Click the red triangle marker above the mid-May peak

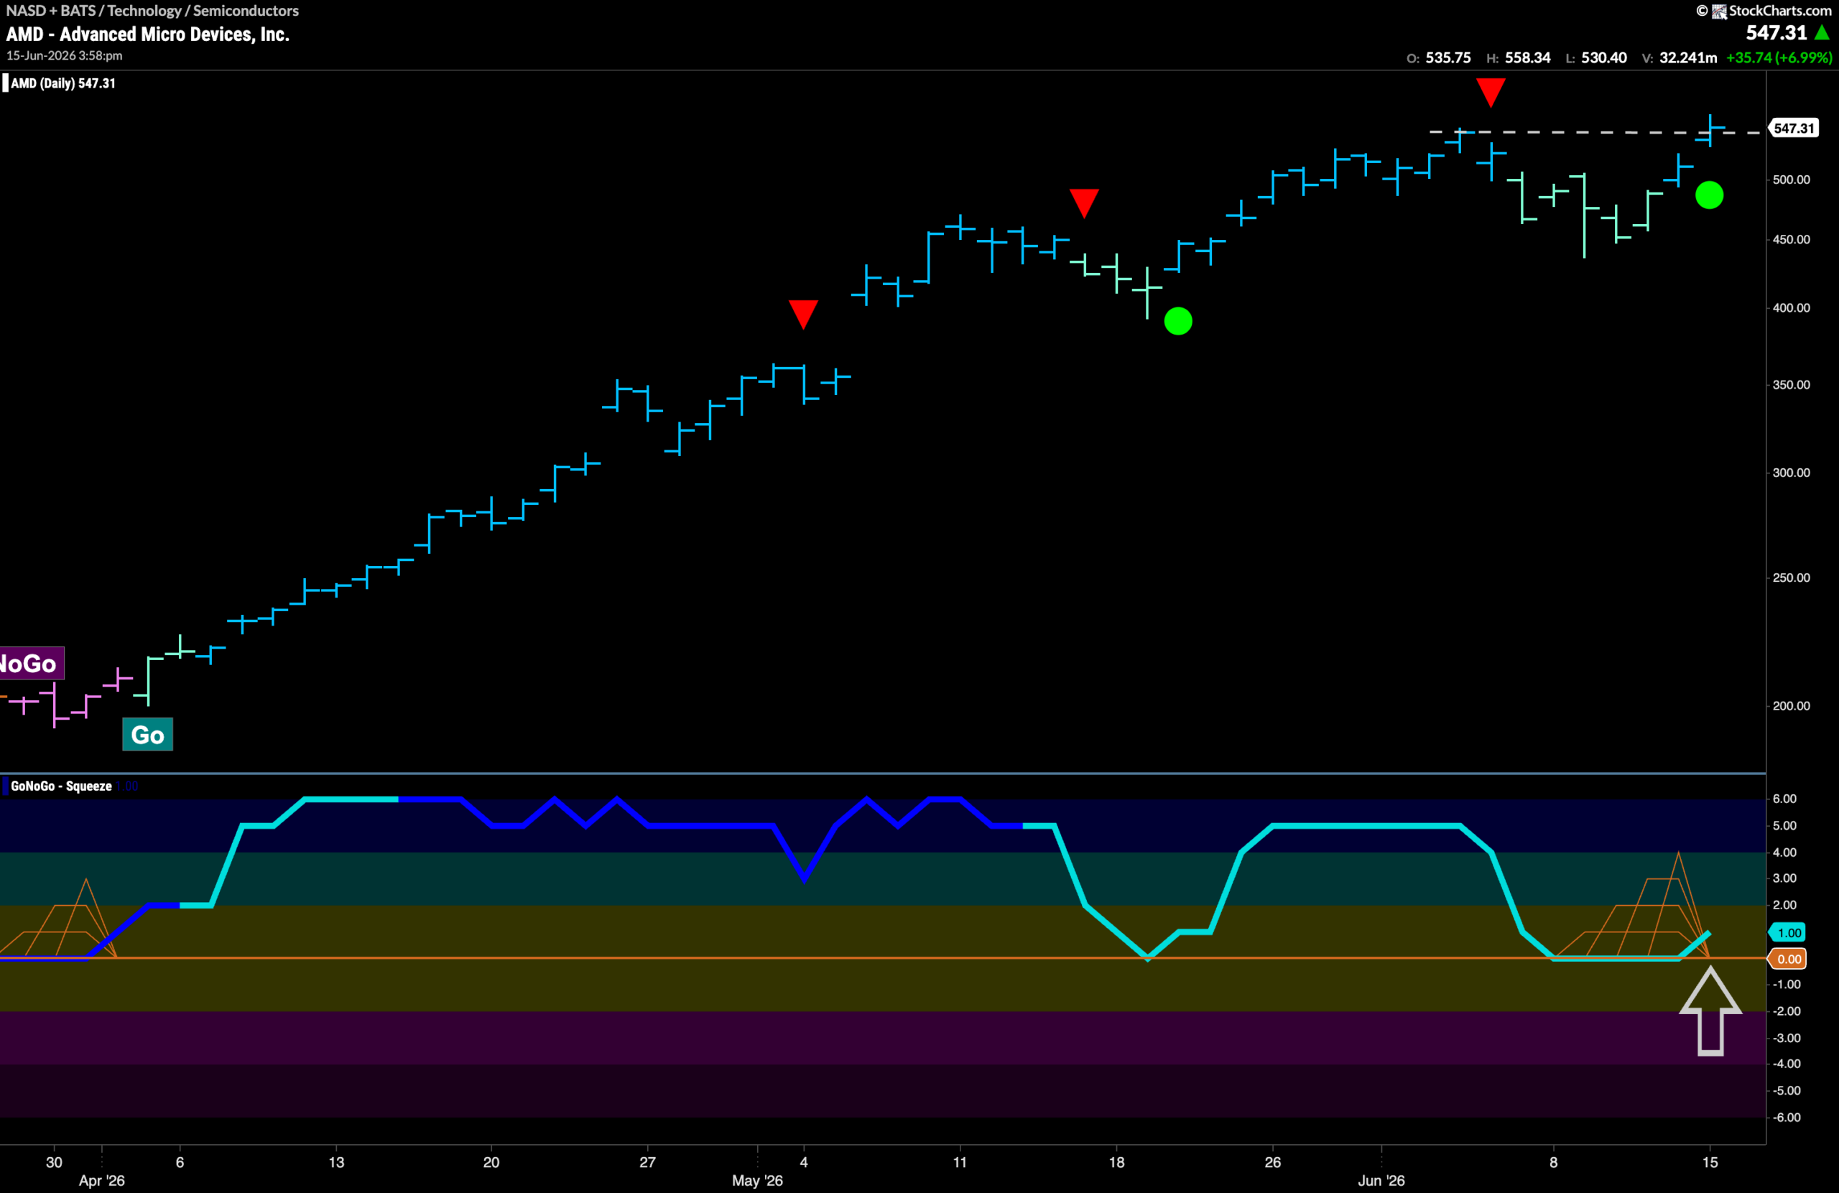1084,203
